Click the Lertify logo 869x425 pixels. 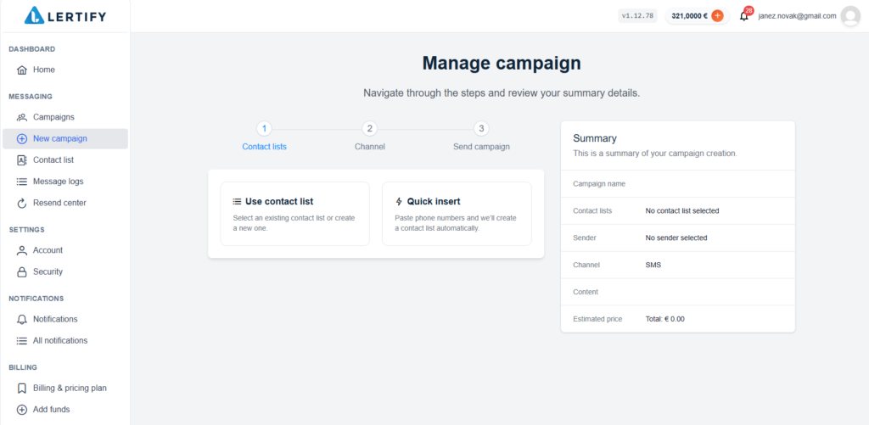(x=65, y=15)
